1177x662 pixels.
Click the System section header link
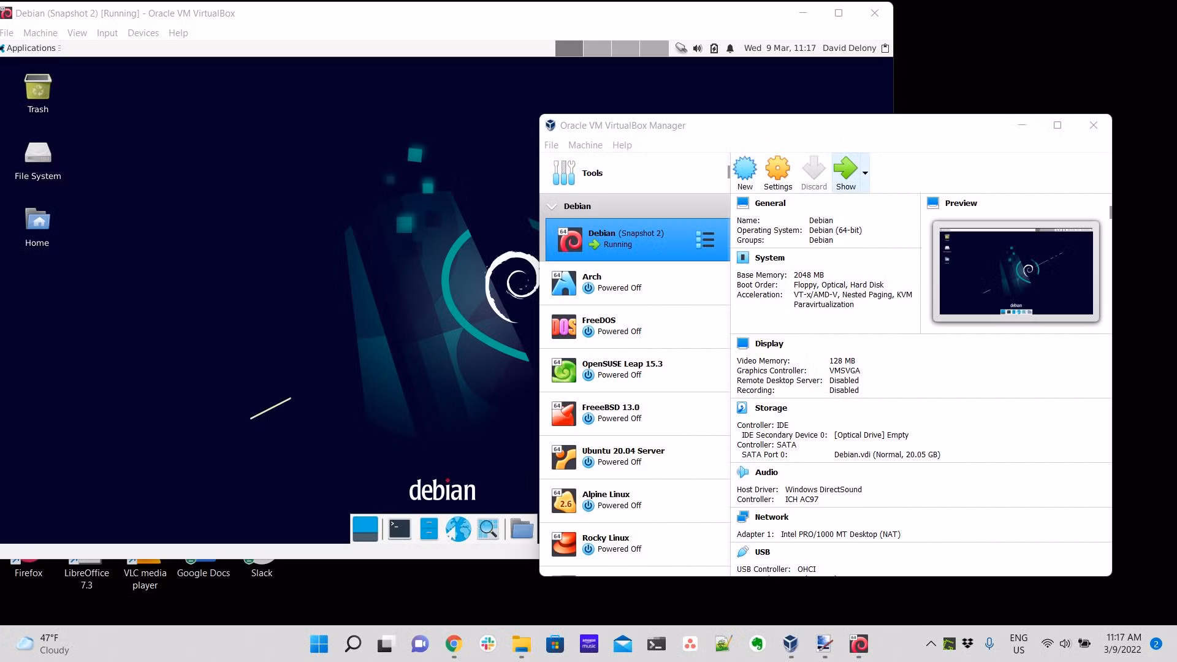point(769,258)
